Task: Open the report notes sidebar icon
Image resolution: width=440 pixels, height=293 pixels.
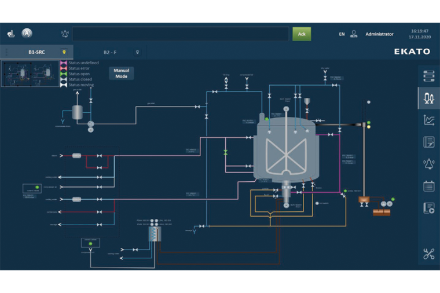Action: coord(428,142)
